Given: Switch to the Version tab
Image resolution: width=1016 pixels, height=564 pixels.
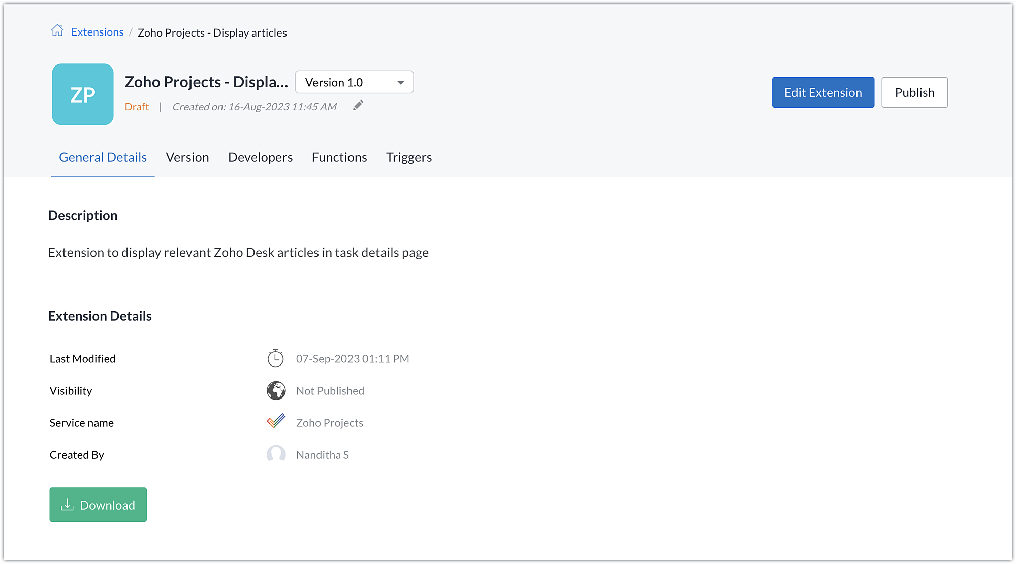Looking at the screenshot, I should [187, 157].
